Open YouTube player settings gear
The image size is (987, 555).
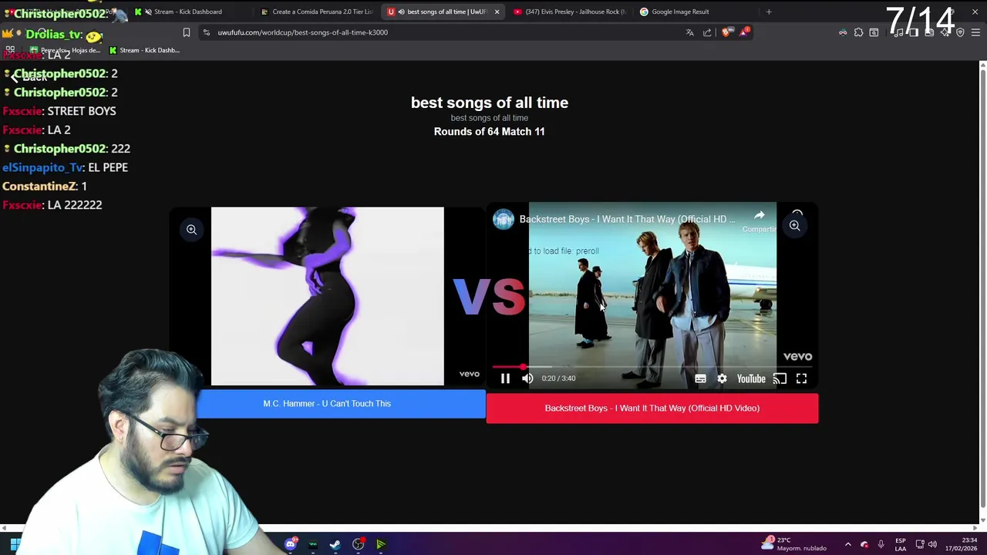[722, 378]
